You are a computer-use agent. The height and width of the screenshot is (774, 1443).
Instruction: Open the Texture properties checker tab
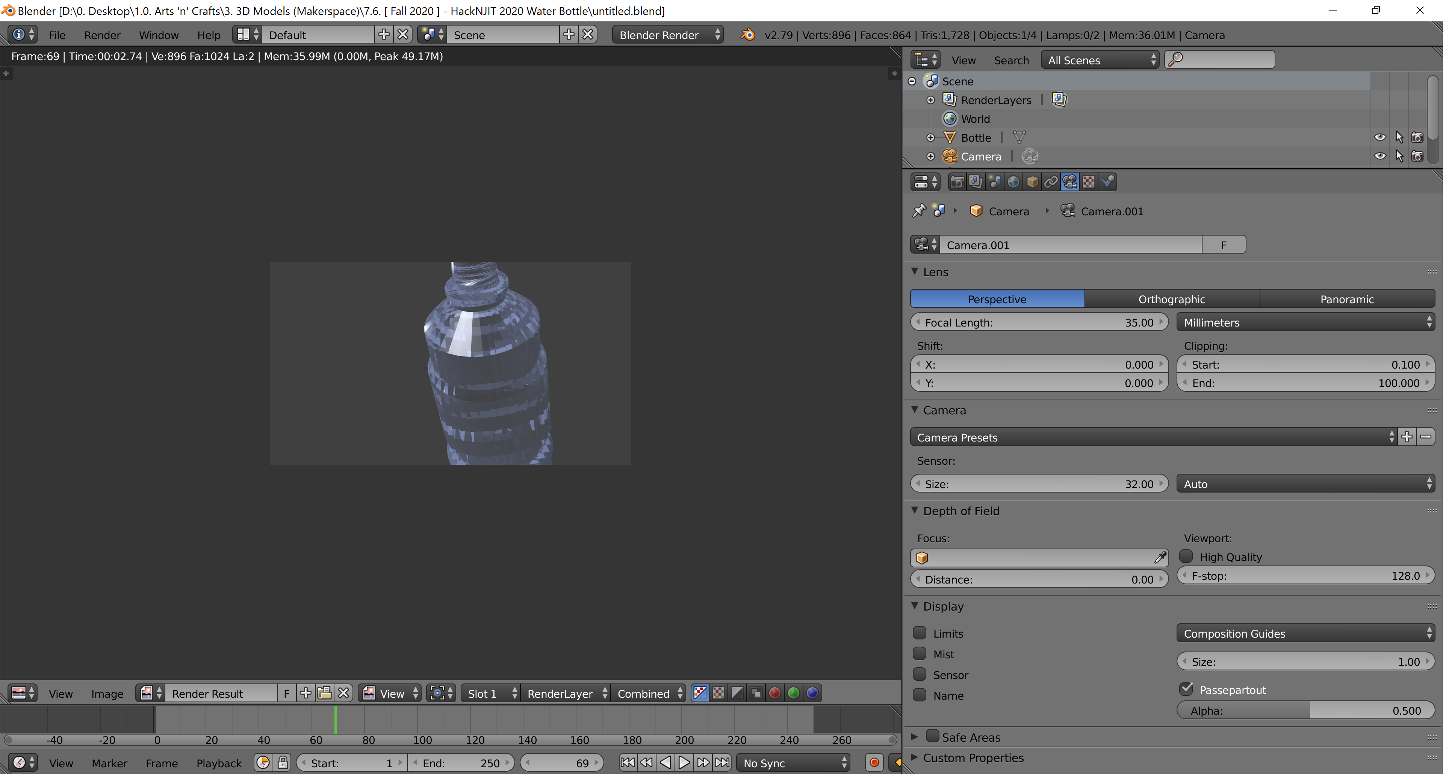[1088, 182]
